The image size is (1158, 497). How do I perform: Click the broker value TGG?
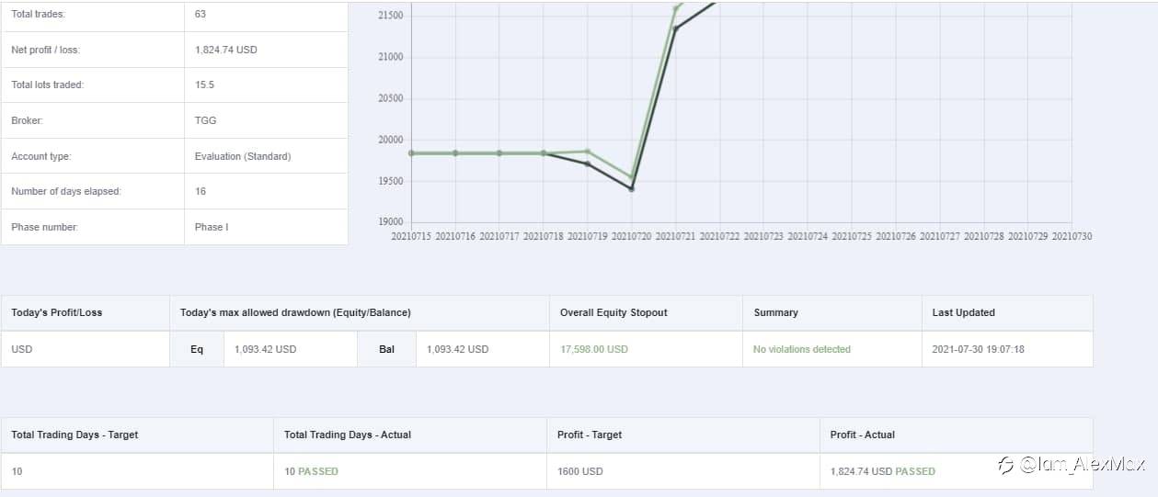(x=206, y=120)
